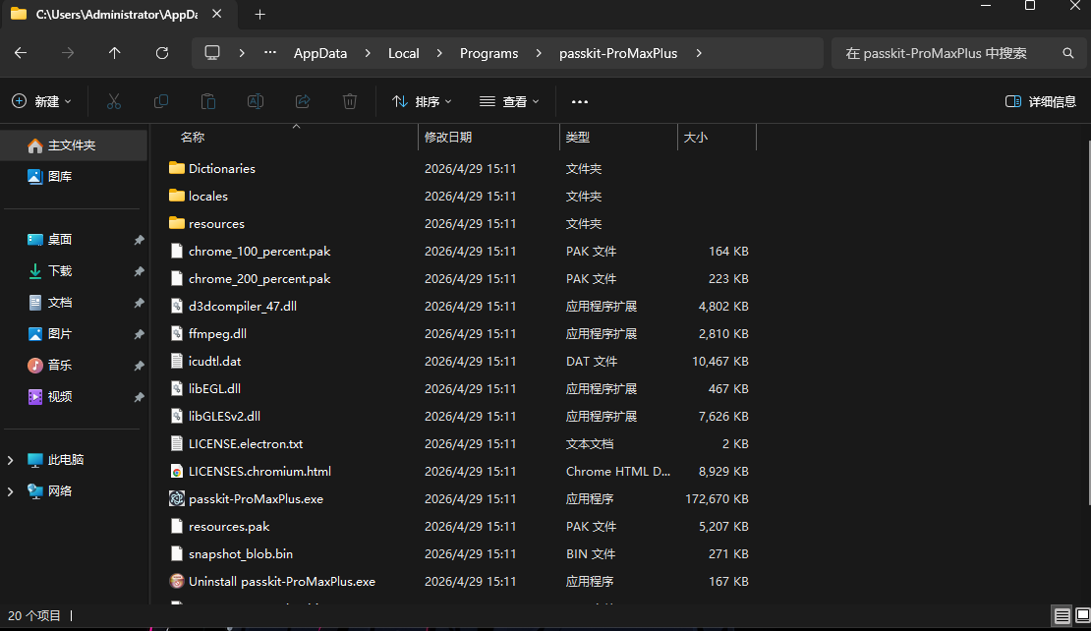This screenshot has width=1091, height=631.
Task: Click the vertical scrollbar of file list
Action: [x=1089, y=321]
